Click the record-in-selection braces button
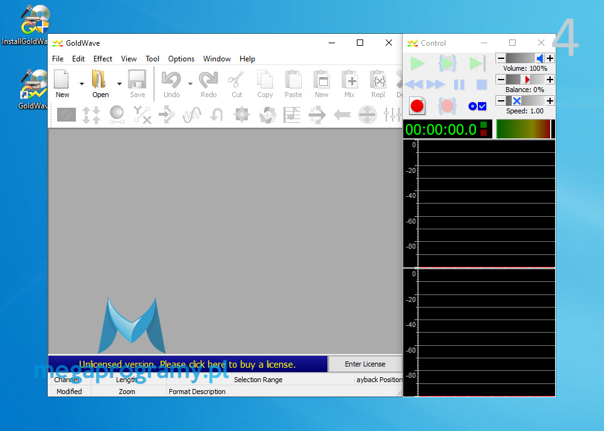 pos(447,106)
